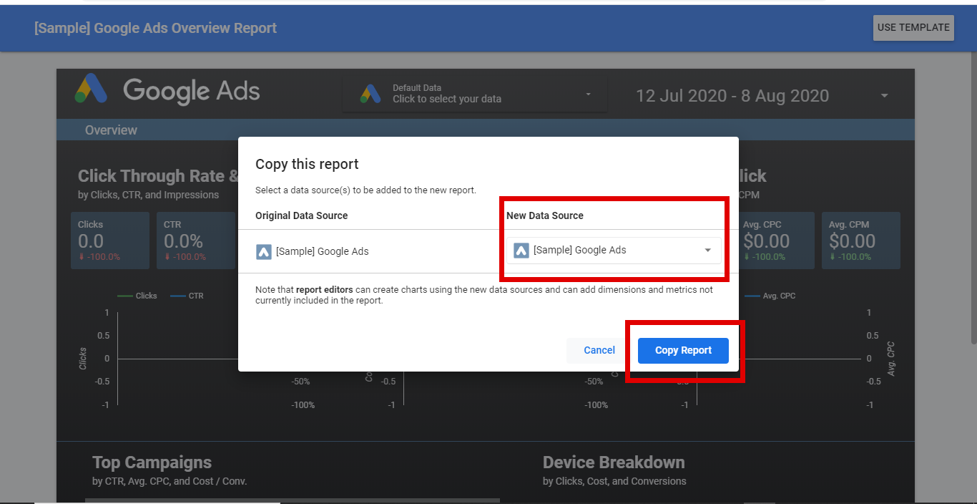Click the Avg. CPM scorecard showing $0.00
The height and width of the screenshot is (504, 977).
[861, 241]
